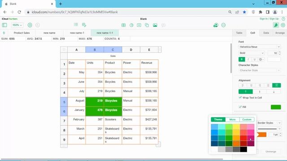Click the organize icon beside Format

tap(283, 25)
